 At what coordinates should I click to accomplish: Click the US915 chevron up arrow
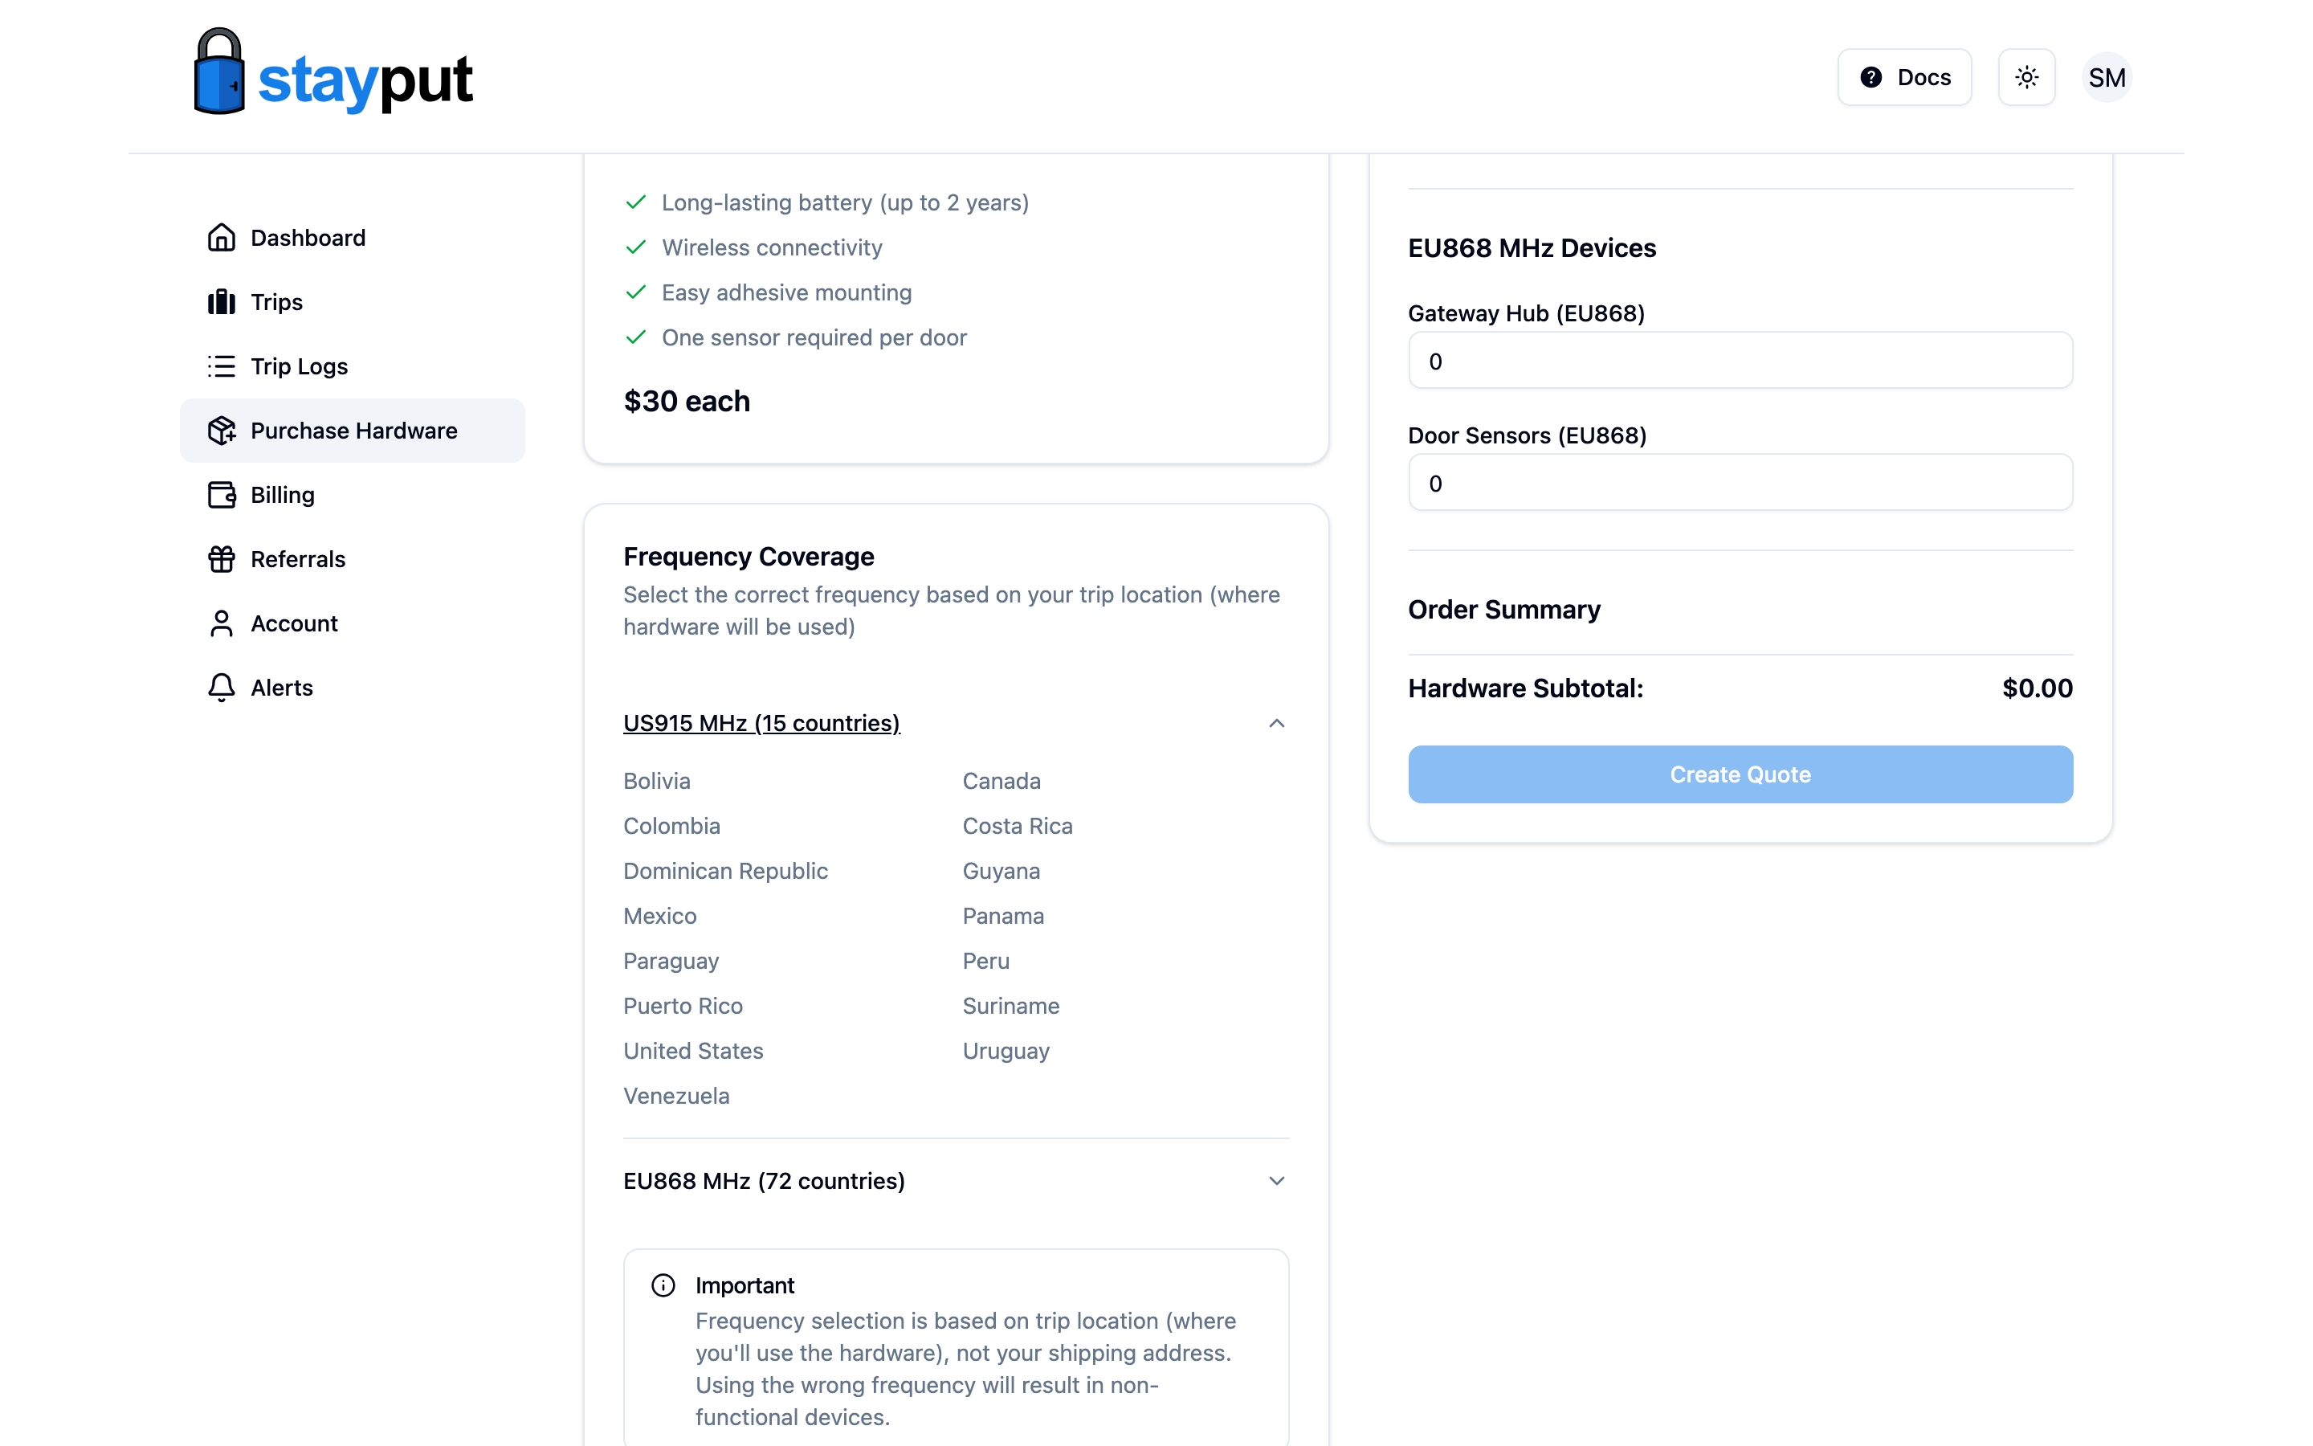[x=1276, y=724]
